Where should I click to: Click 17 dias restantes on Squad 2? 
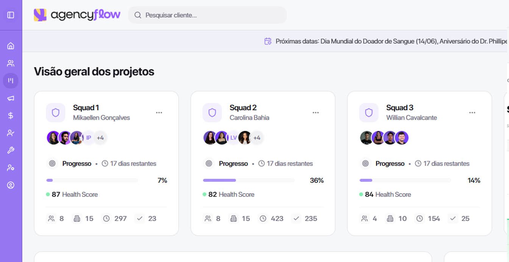click(x=290, y=164)
